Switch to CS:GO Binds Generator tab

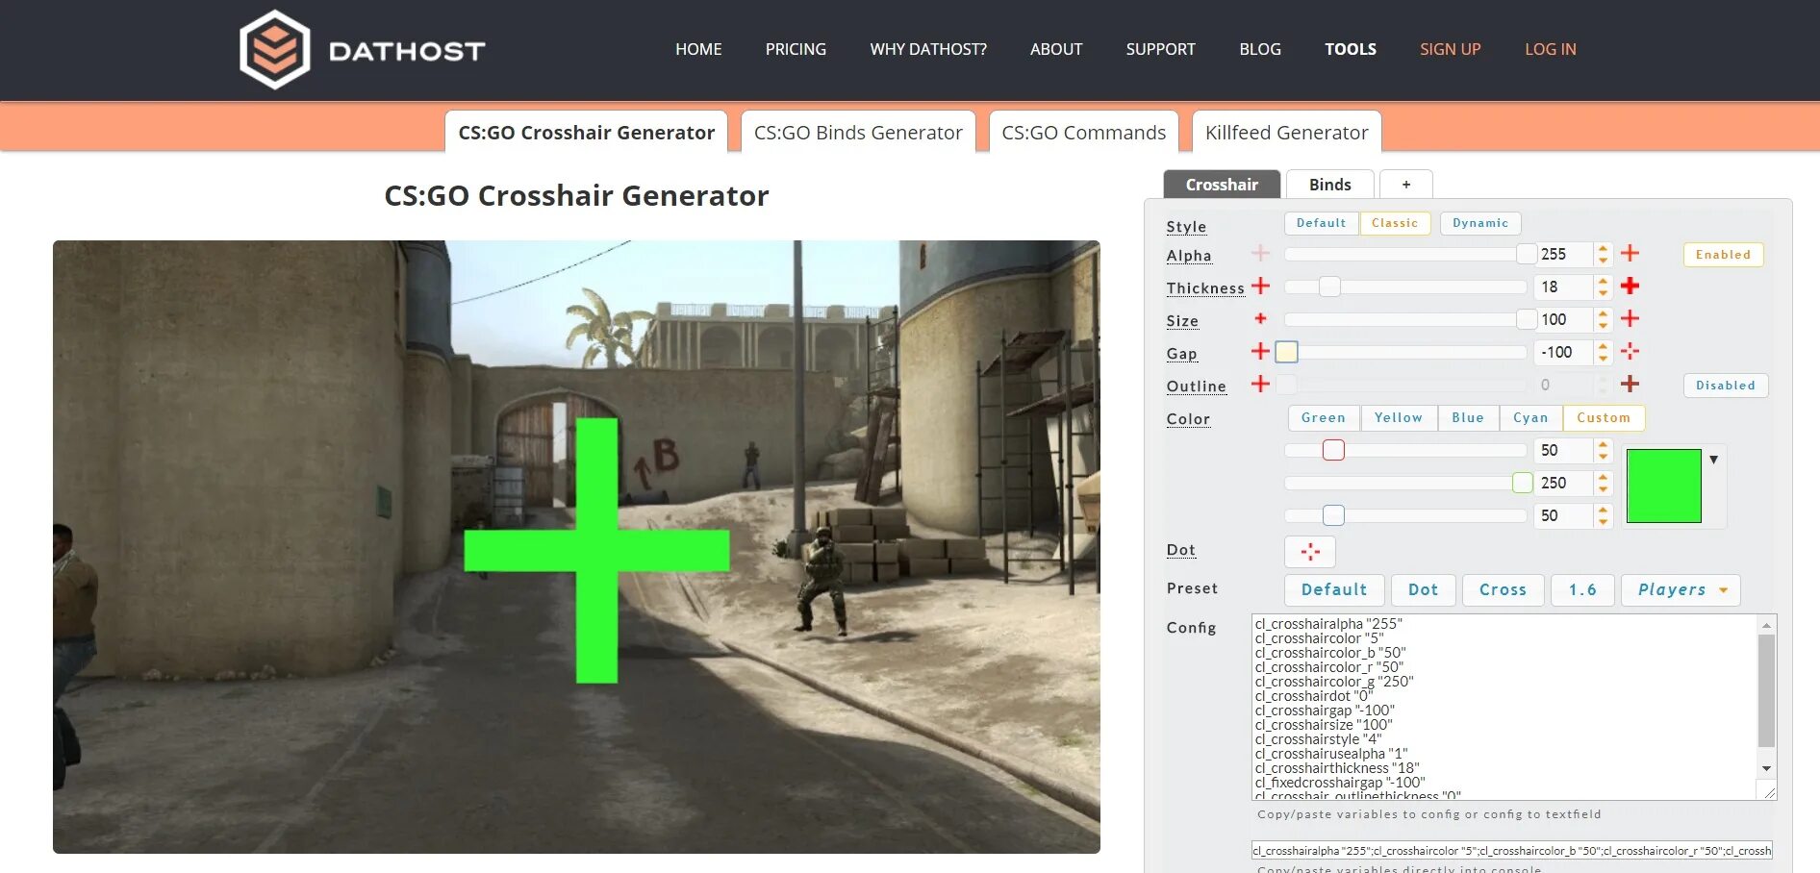pos(858,133)
